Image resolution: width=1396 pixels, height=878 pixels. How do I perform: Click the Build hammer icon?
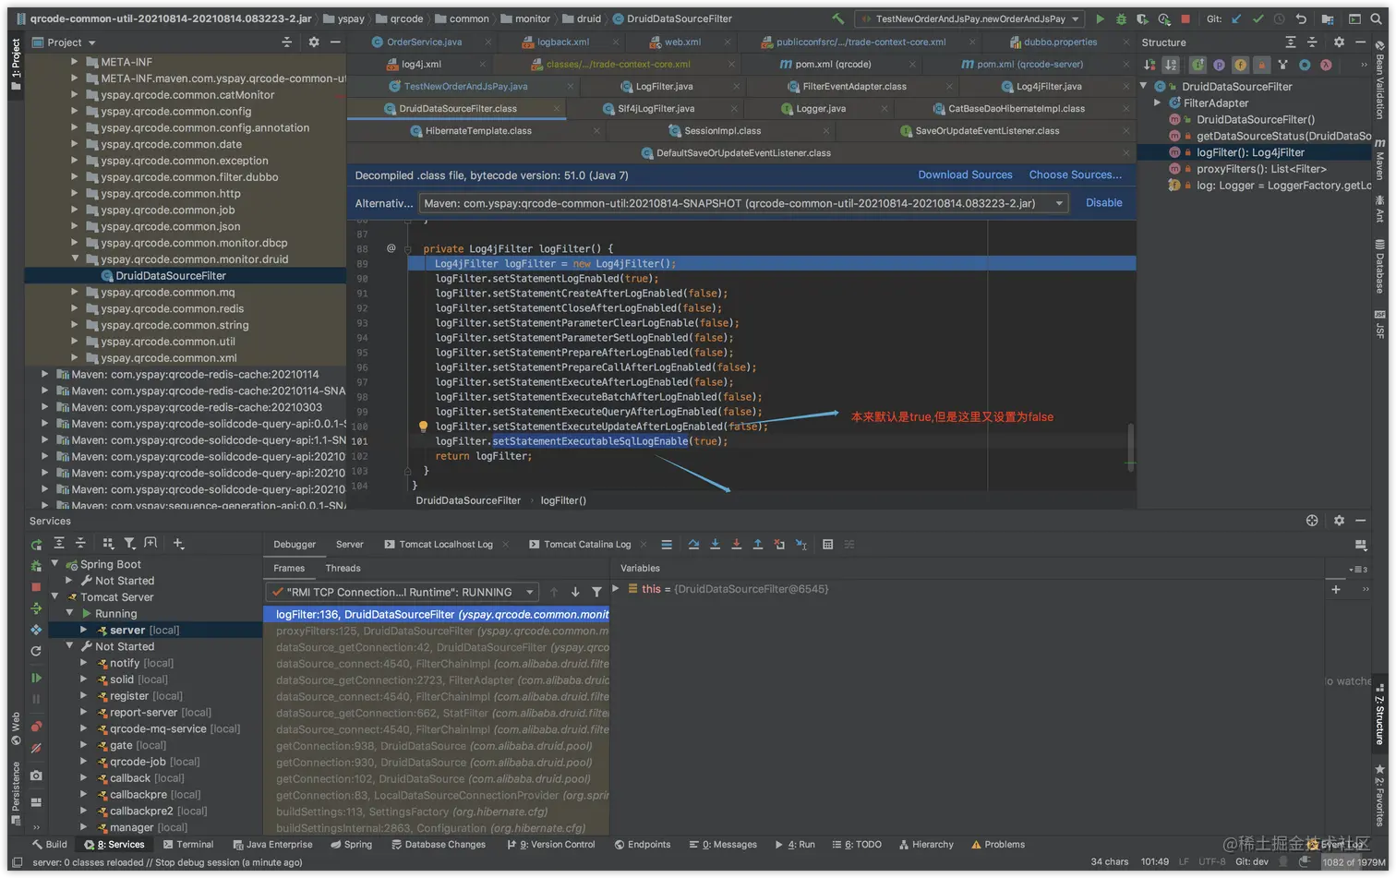coord(837,18)
